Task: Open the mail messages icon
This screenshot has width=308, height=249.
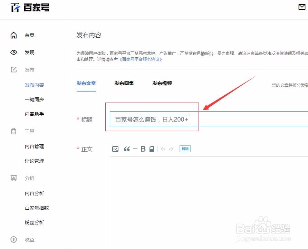Action: [x=302, y=7]
